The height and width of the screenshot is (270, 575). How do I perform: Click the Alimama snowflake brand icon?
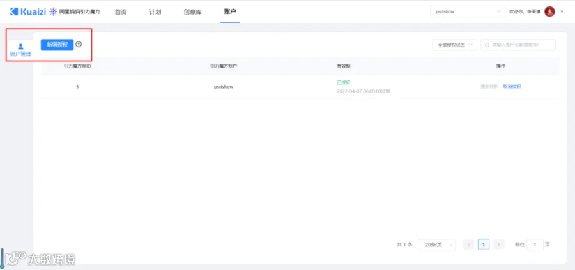(54, 11)
